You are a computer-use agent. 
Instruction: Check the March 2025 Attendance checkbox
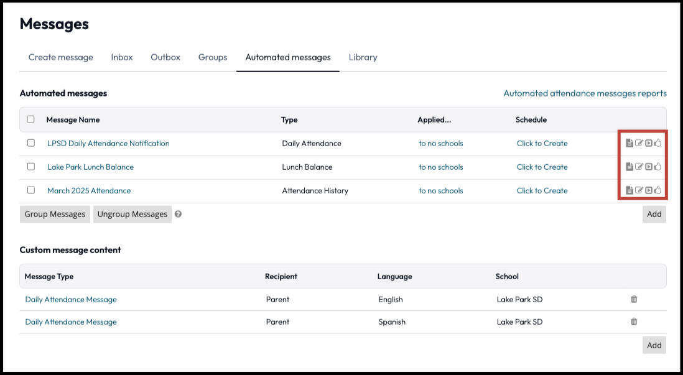(30, 190)
